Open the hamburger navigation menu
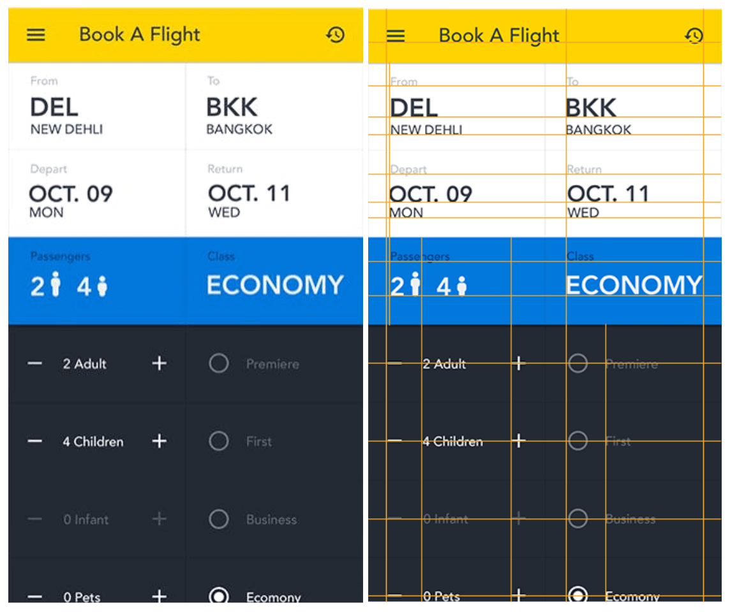 point(36,35)
